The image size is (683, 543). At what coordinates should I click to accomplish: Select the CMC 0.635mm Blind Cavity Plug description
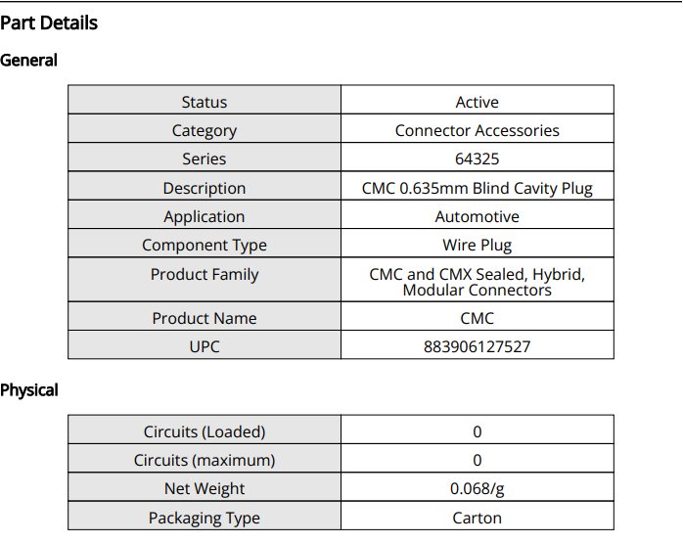[477, 188]
